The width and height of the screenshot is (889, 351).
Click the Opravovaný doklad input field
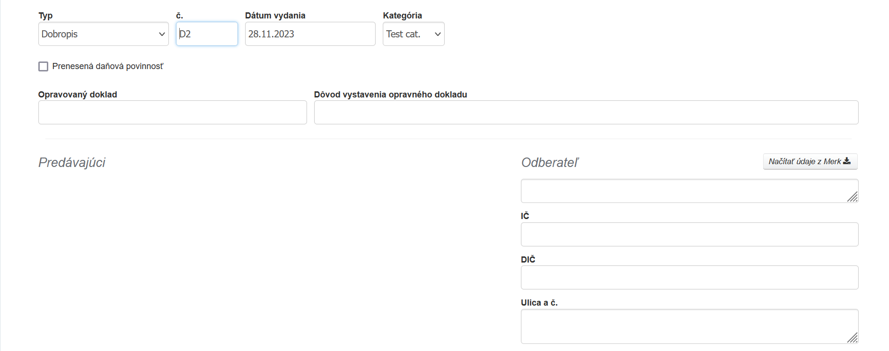[x=172, y=113]
